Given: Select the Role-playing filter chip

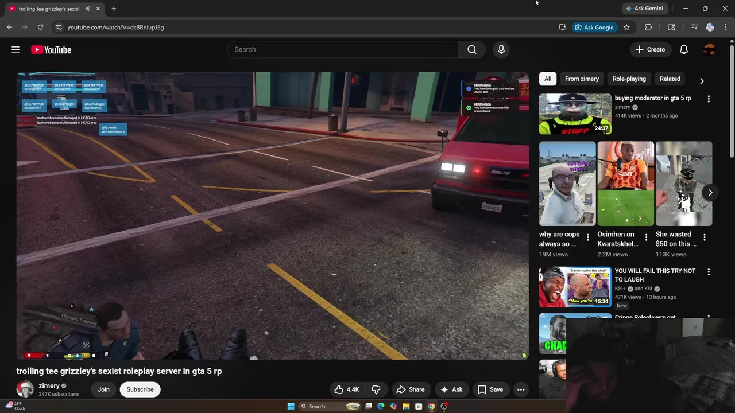Looking at the screenshot, I should coord(629,79).
